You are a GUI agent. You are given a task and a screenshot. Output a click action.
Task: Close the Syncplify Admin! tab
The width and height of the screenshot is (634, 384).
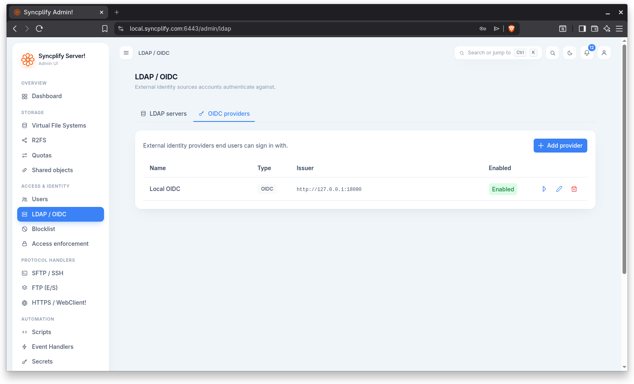click(102, 12)
